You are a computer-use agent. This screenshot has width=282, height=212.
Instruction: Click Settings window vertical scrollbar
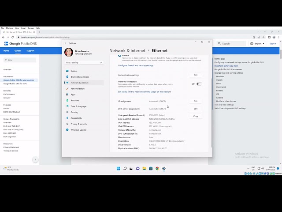211,113
